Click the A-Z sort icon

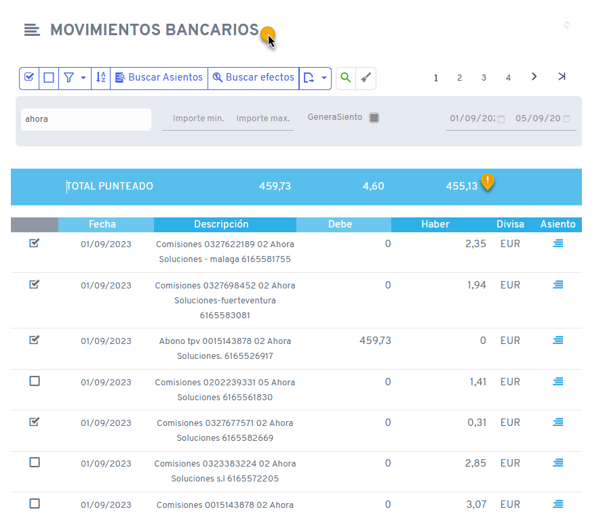click(100, 78)
